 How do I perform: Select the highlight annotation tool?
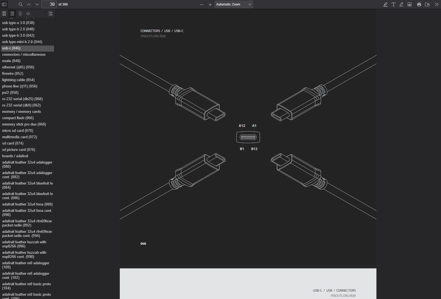[386, 4]
